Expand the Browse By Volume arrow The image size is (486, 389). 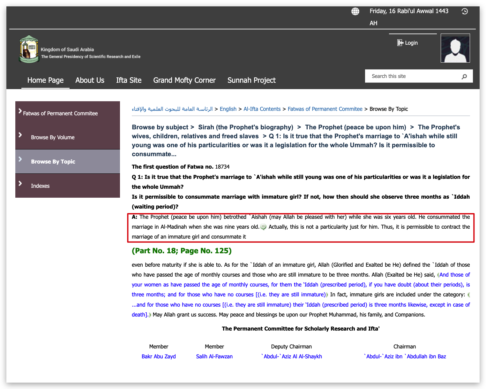click(20, 135)
